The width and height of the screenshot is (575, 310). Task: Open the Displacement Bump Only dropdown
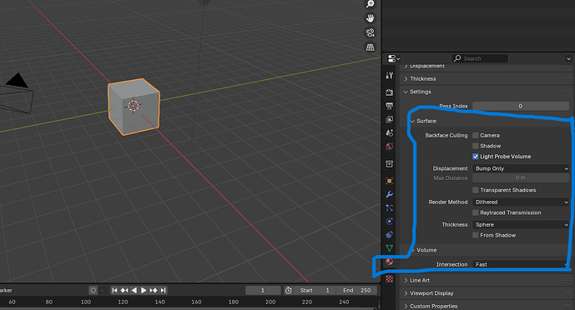coord(521,168)
